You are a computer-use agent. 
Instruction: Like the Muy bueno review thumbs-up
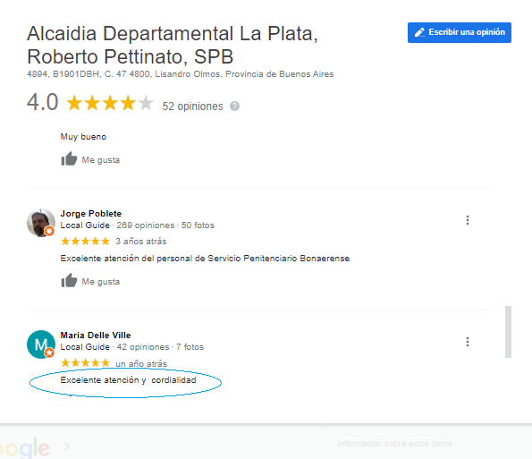tap(69, 159)
